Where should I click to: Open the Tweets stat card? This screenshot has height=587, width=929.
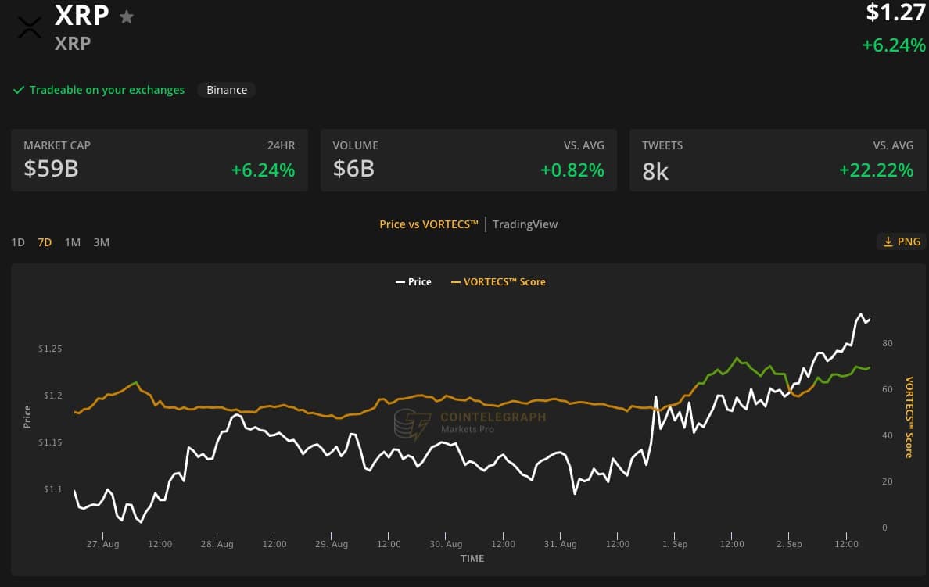pos(777,160)
